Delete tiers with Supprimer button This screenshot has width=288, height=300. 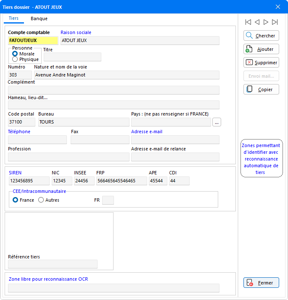261,63
